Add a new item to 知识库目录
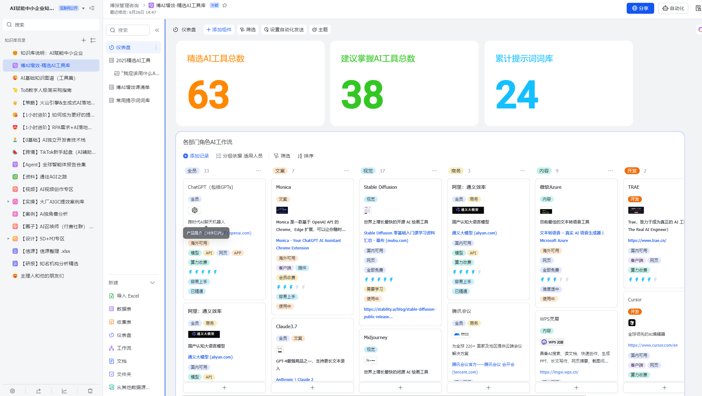This screenshot has width=702, height=396. [83, 40]
